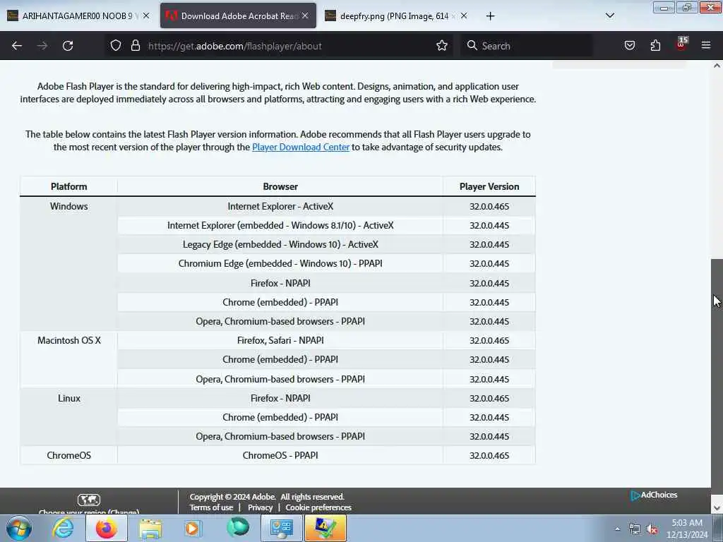This screenshot has height=542, width=723.
Task: Open the red extension badge showing 15
Action: pos(681,44)
